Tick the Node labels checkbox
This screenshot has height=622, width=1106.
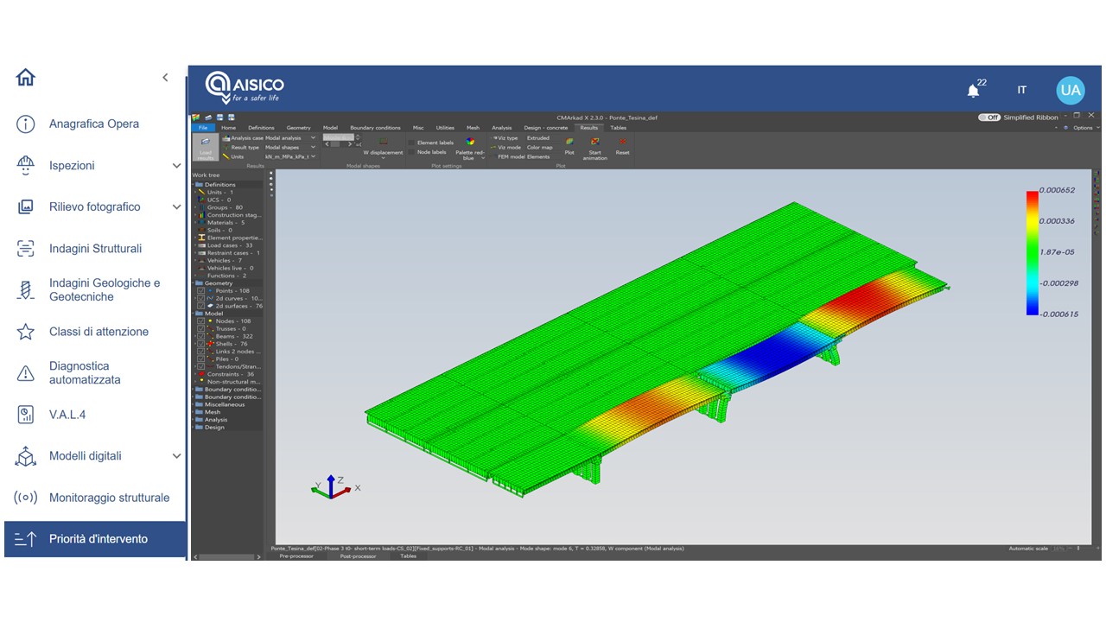click(x=411, y=152)
